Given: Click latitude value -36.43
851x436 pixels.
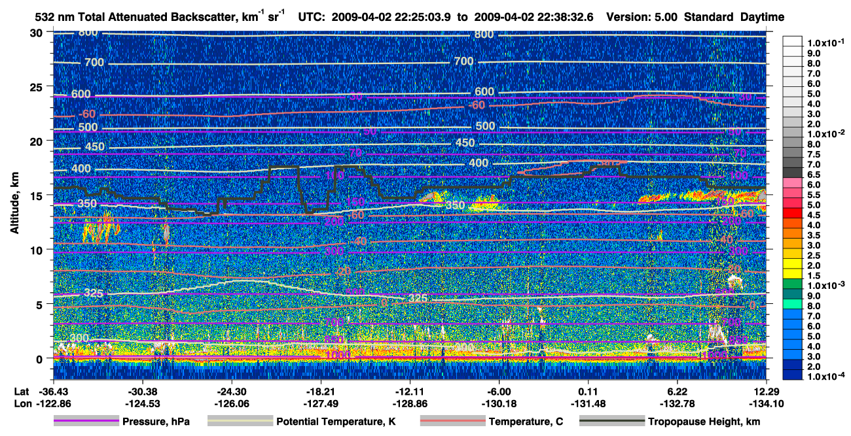Looking at the screenshot, I should pyautogui.click(x=52, y=391).
